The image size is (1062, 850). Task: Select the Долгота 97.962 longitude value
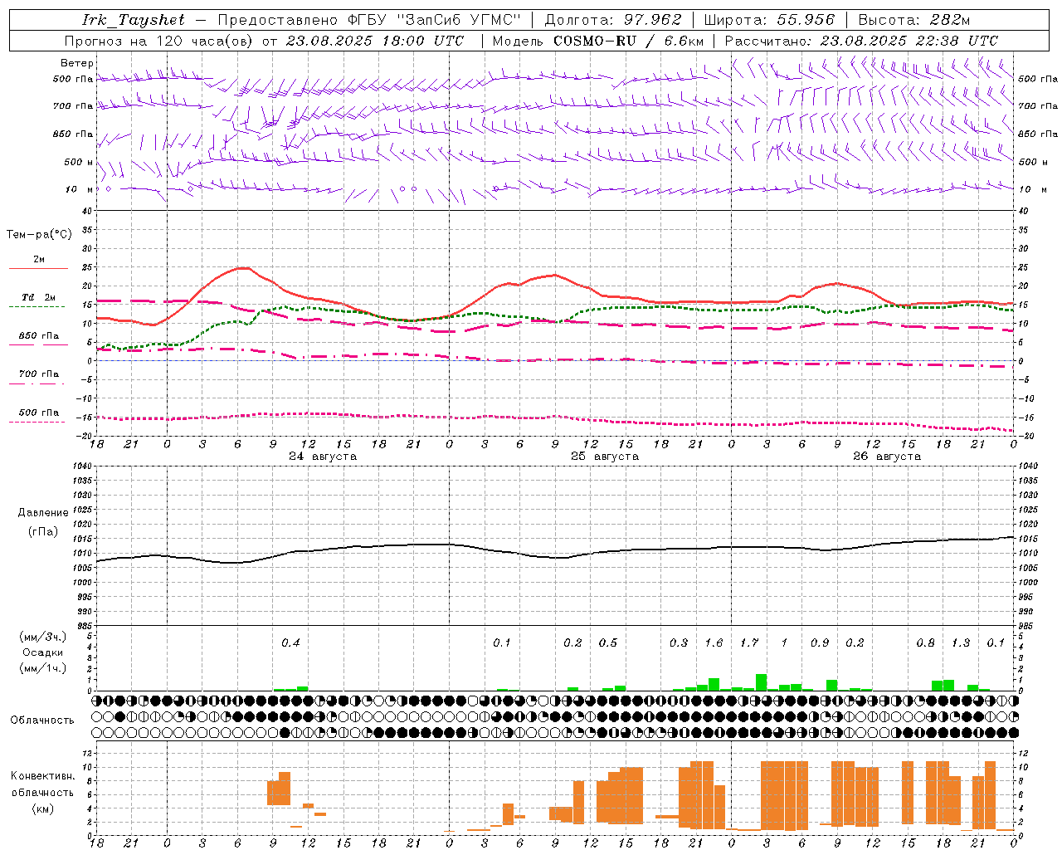(612, 19)
